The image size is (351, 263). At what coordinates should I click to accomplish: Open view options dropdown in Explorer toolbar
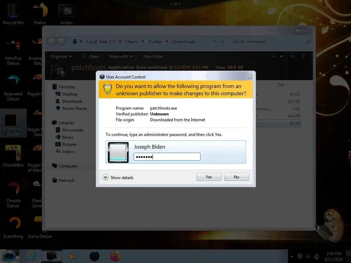281,57
